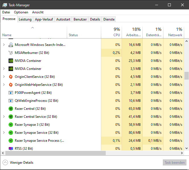Click the vertical scrollbar thumb
This screenshot has width=189, height=170.
tap(186, 76)
